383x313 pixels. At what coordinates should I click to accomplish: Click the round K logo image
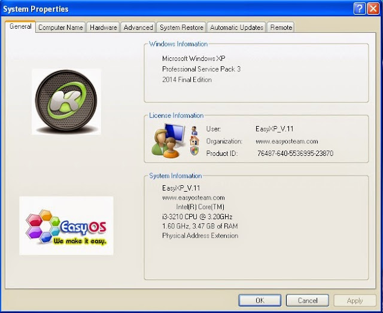(x=66, y=102)
